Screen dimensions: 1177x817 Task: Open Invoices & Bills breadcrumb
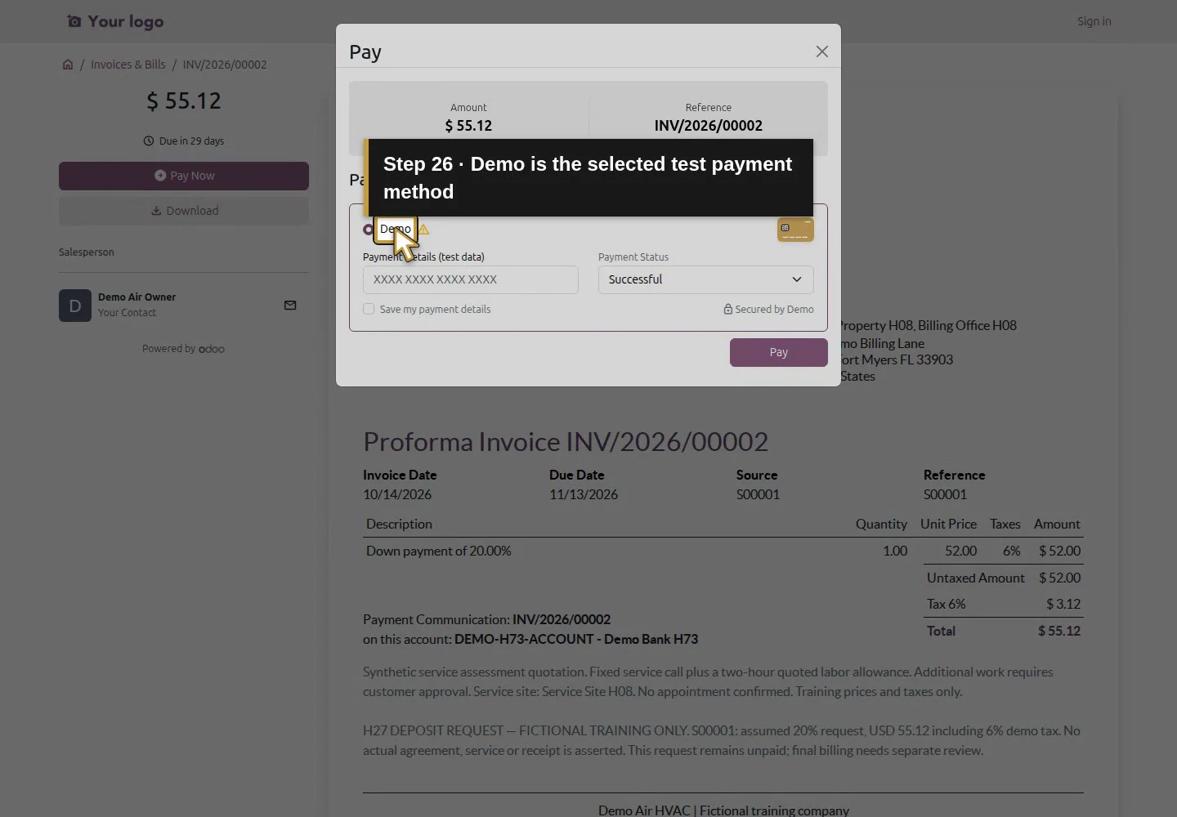(x=128, y=65)
